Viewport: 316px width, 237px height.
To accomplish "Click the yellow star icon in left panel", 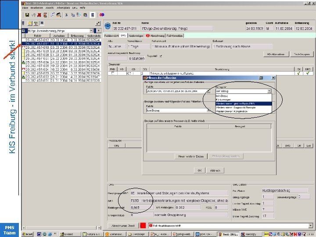I will click(30, 23).
